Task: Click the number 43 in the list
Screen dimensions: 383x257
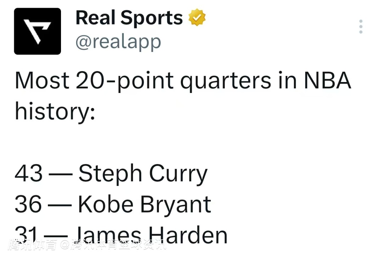Action: point(29,174)
